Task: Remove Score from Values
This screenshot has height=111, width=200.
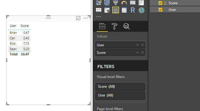Action: tap(142, 52)
